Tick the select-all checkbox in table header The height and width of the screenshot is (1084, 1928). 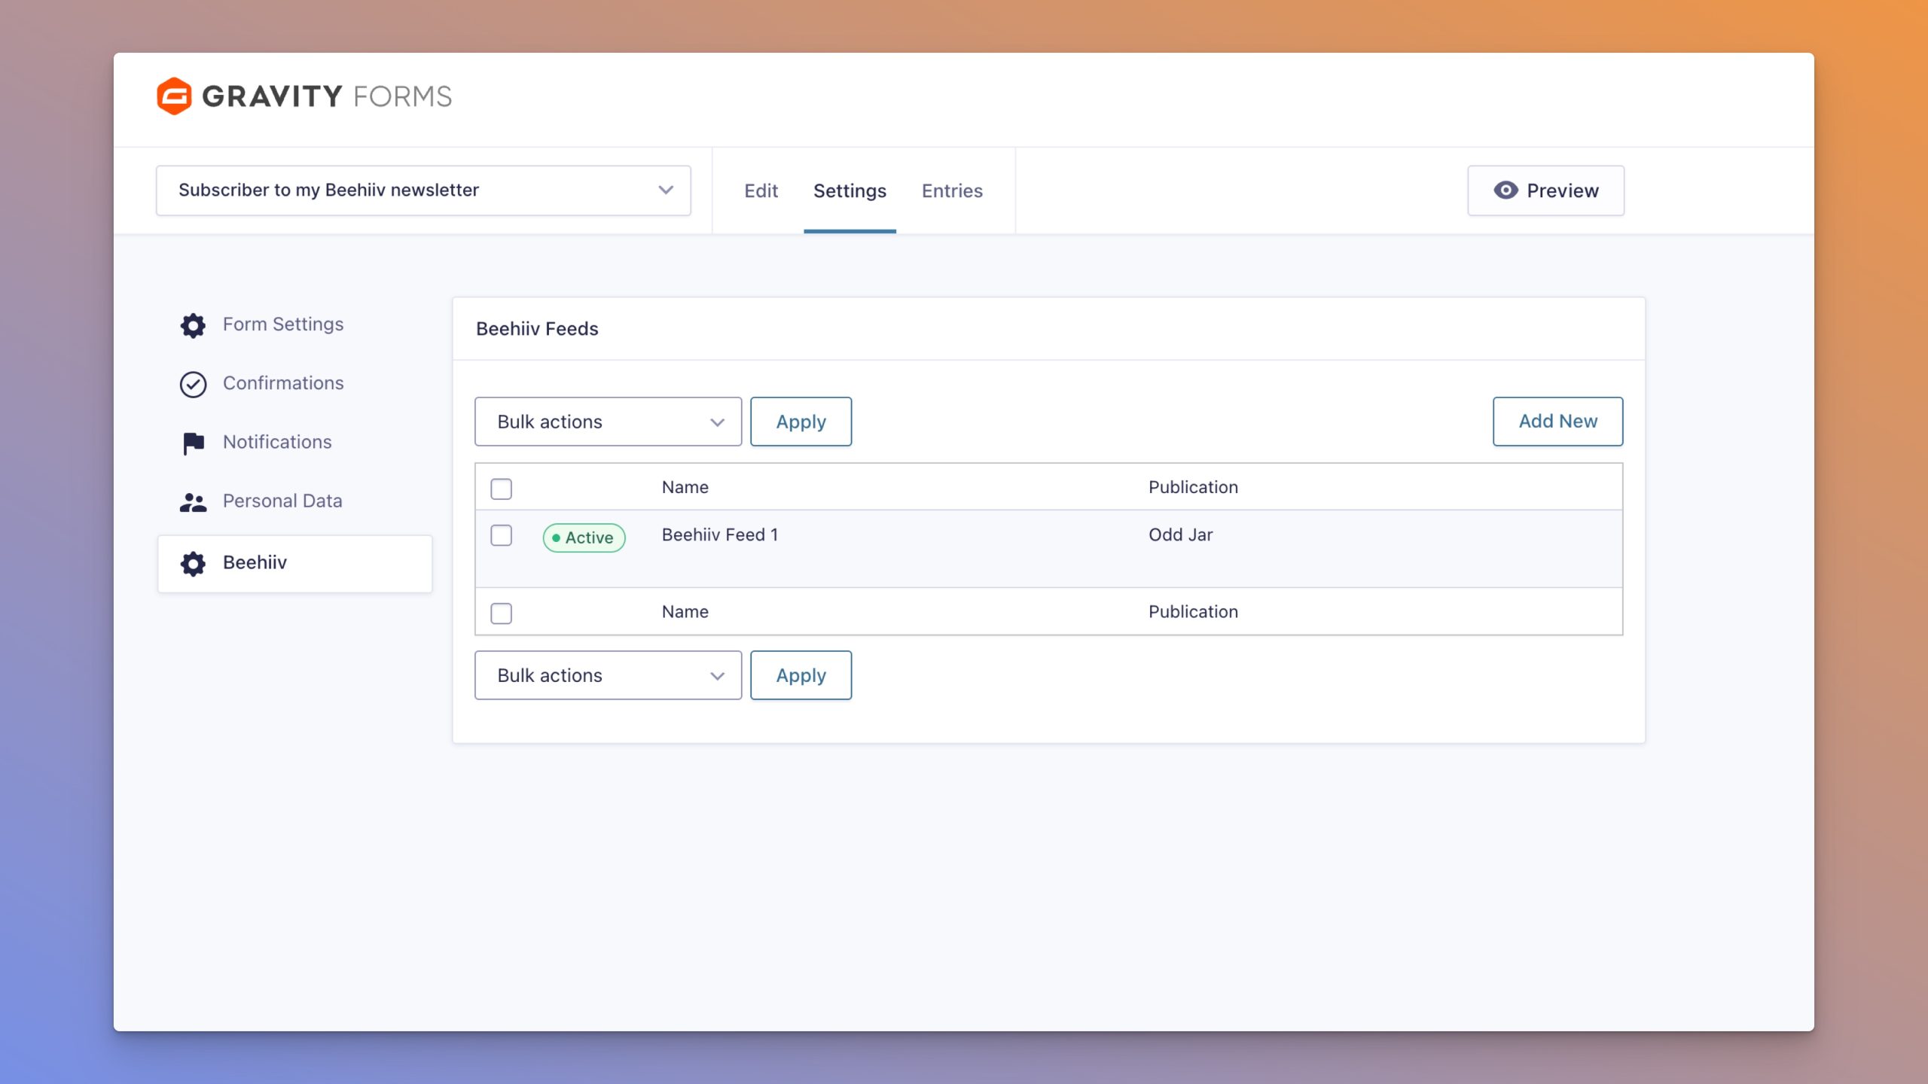[501, 489]
